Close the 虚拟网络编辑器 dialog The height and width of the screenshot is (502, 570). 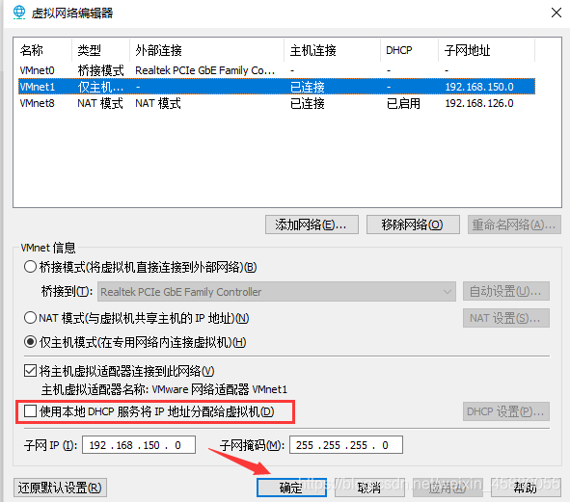click(x=556, y=13)
